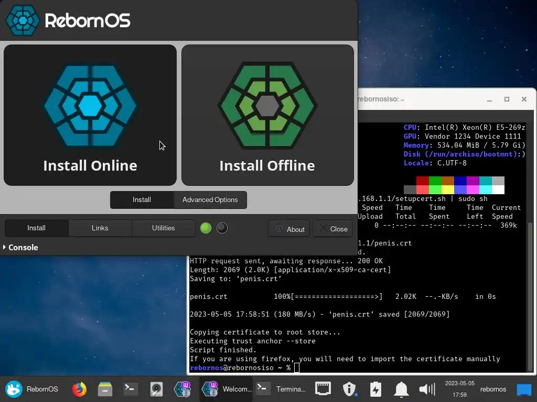
Task: Toggle the dark status indicator
Action: pyautogui.click(x=222, y=228)
